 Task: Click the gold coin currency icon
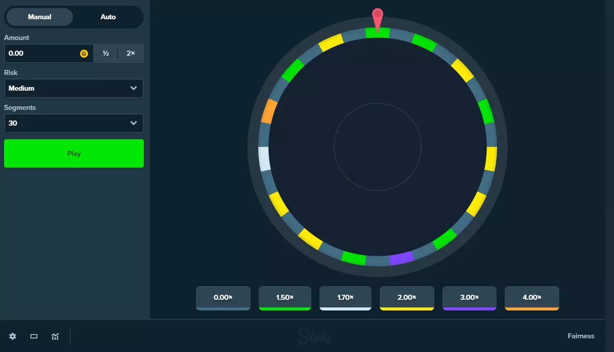tap(84, 53)
